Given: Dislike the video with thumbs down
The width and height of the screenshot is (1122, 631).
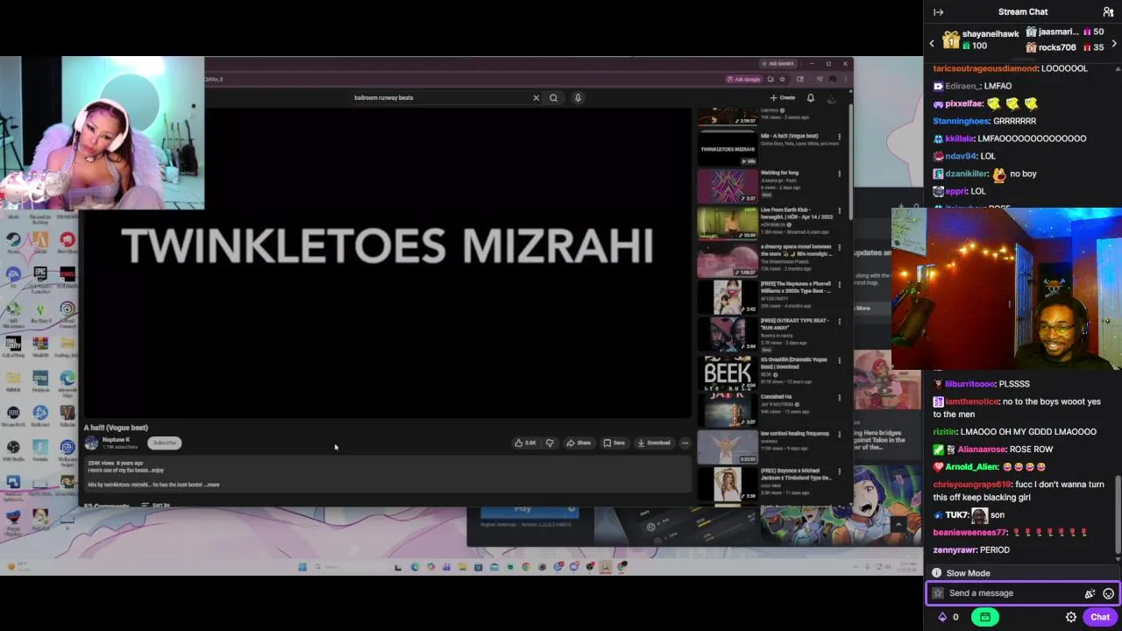Looking at the screenshot, I should tap(550, 443).
